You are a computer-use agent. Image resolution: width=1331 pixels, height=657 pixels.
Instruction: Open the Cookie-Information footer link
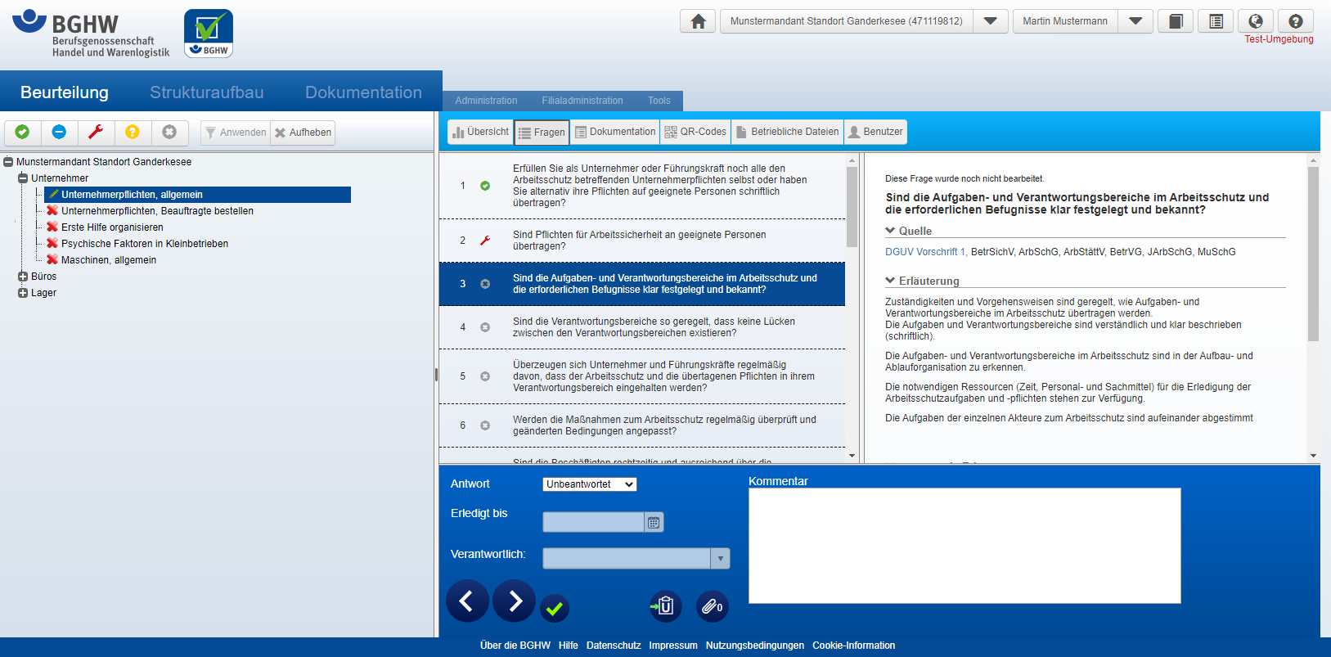(x=854, y=646)
